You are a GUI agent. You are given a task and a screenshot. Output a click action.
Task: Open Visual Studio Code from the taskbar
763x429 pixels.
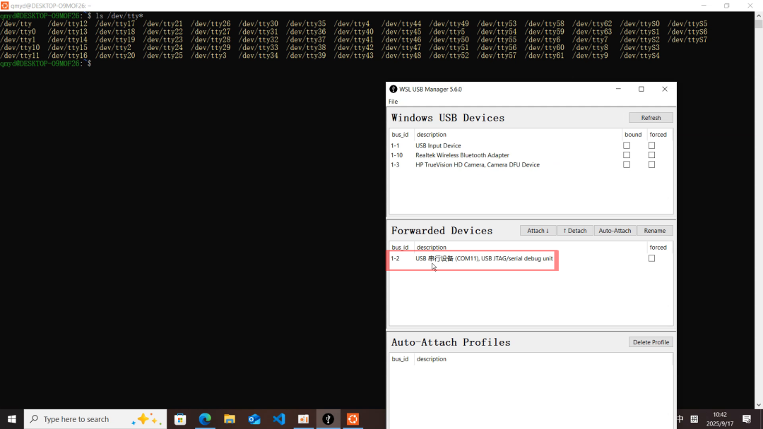(x=279, y=419)
